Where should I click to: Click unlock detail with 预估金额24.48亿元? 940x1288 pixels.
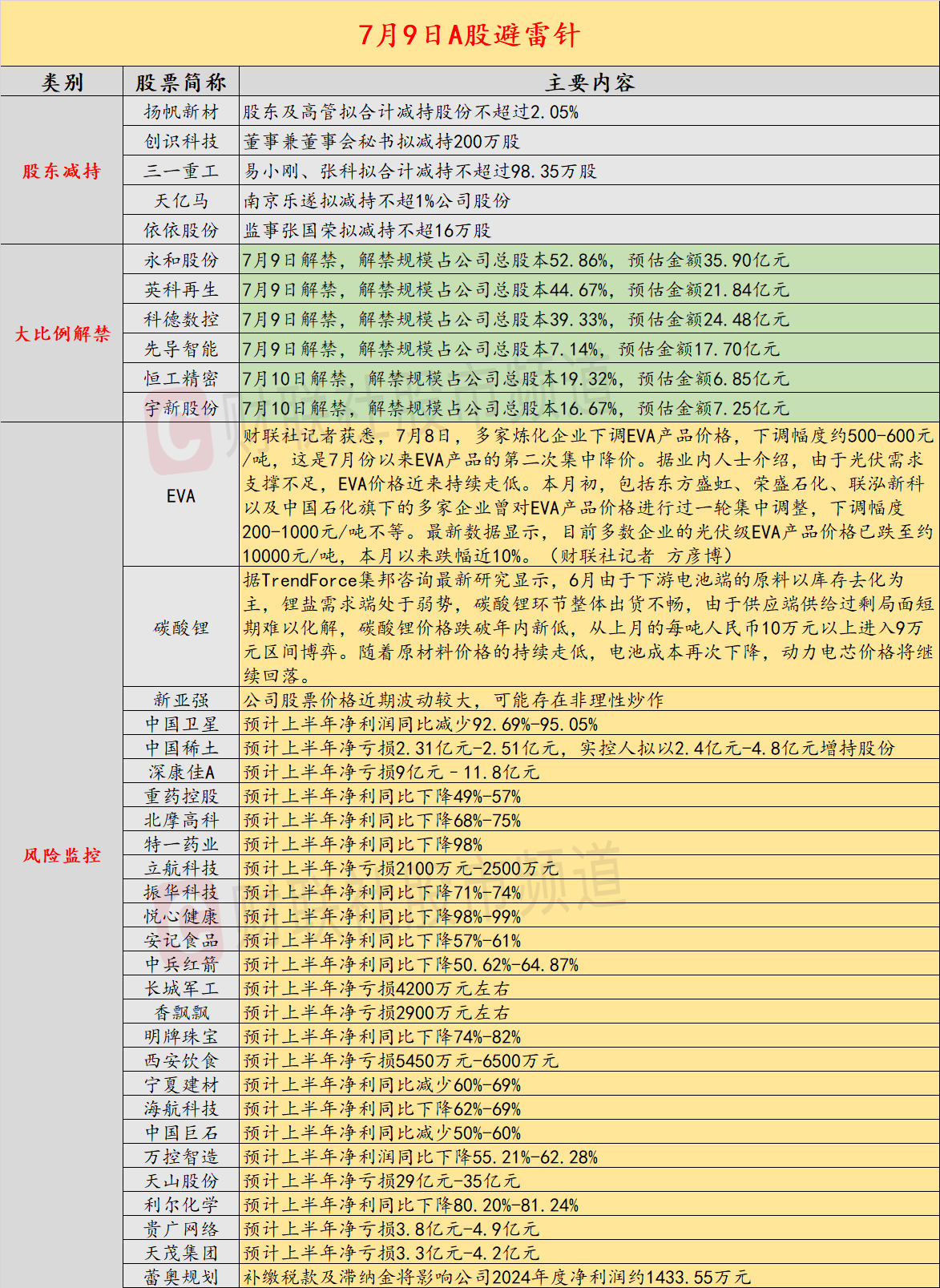point(516,320)
